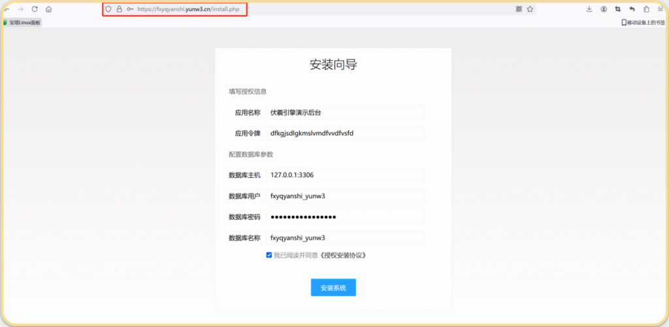669x327 pixels.
Task: Focus the 数据库密码 password field
Action: pyautogui.click(x=345, y=217)
